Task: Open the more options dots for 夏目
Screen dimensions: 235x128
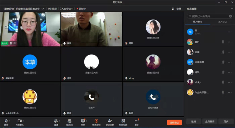Action: [x=230, y=42]
